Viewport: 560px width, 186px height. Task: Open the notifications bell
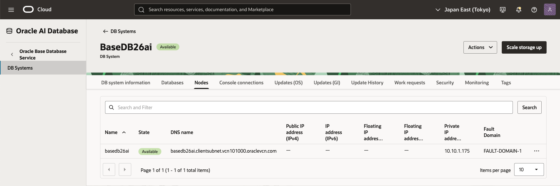tap(518, 9)
